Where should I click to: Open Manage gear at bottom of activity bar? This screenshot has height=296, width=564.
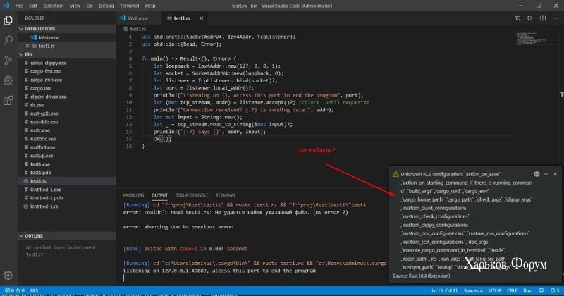[x=8, y=276]
